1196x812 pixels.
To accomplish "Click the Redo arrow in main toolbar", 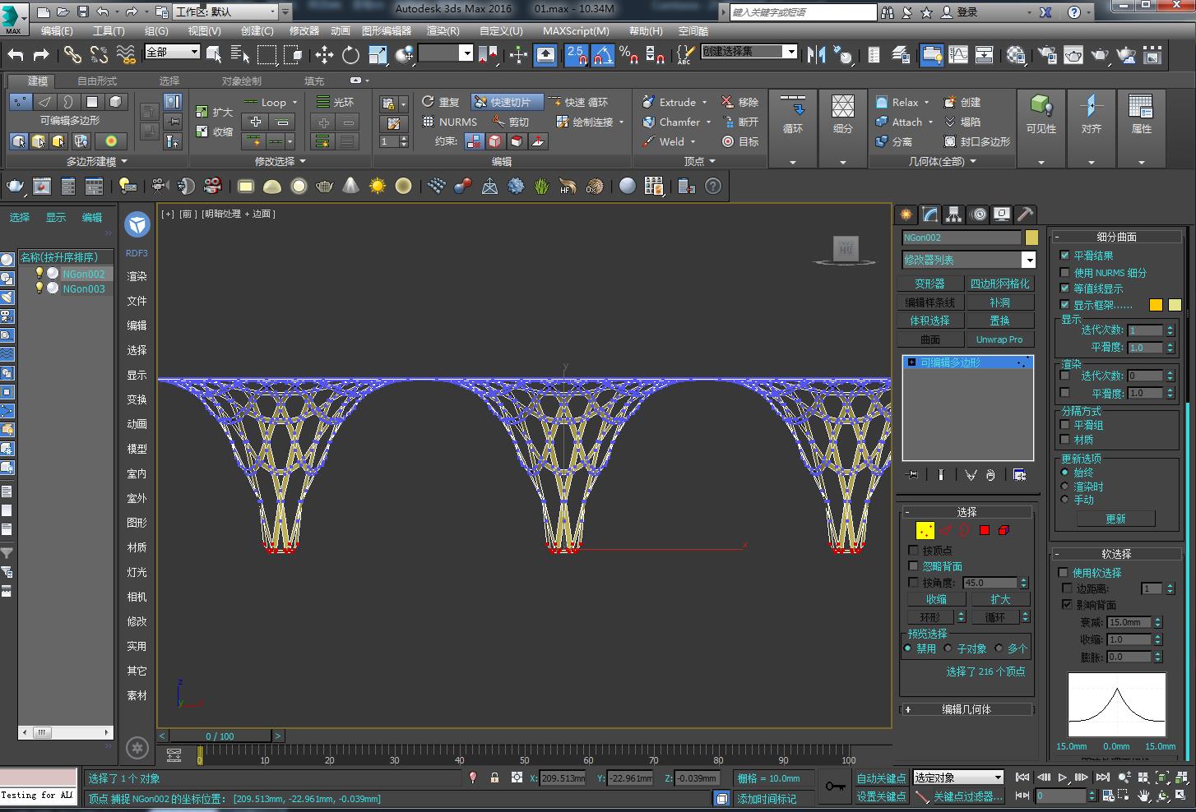I will click(41, 55).
